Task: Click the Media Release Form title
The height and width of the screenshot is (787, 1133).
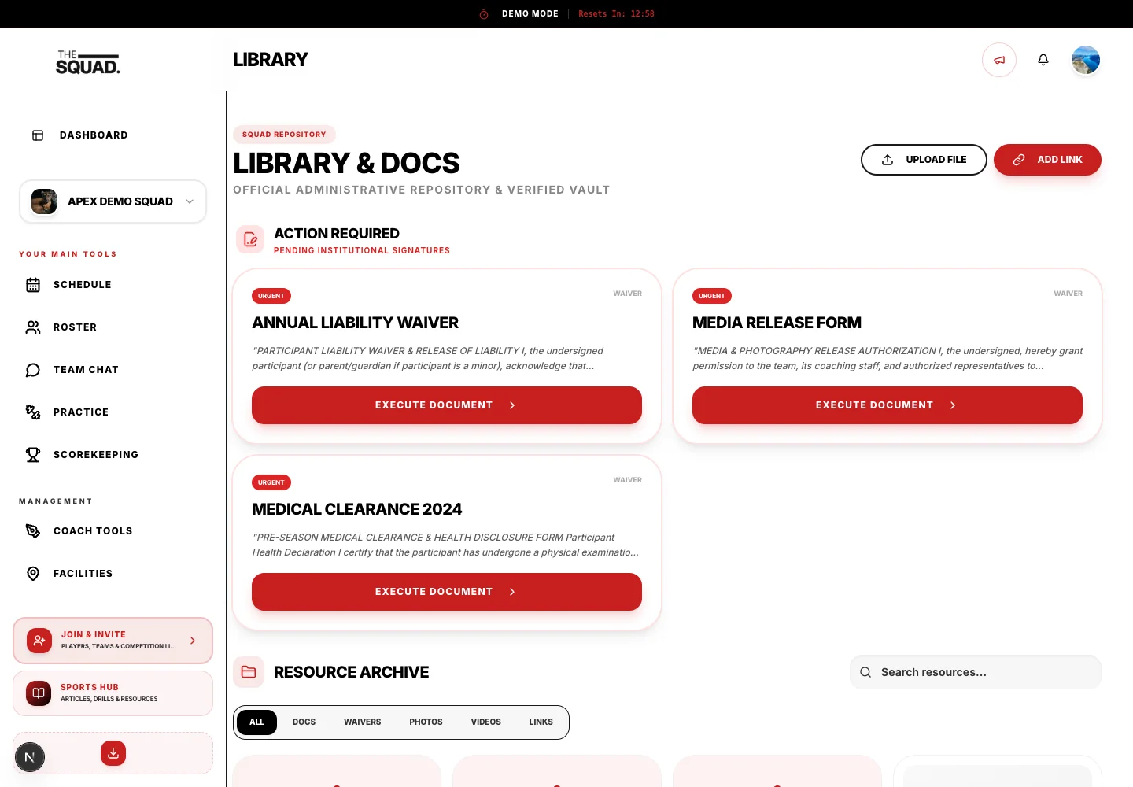Action: [777, 323]
